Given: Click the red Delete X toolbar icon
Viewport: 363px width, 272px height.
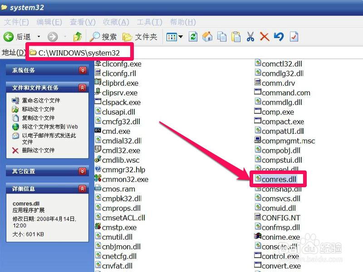Looking at the screenshot, I should click(x=265, y=37).
